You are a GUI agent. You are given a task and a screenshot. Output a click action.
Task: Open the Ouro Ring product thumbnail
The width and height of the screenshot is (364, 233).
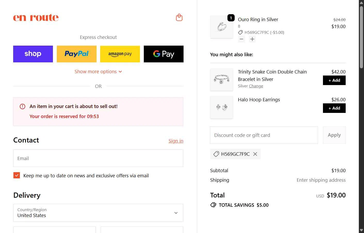[222, 27]
